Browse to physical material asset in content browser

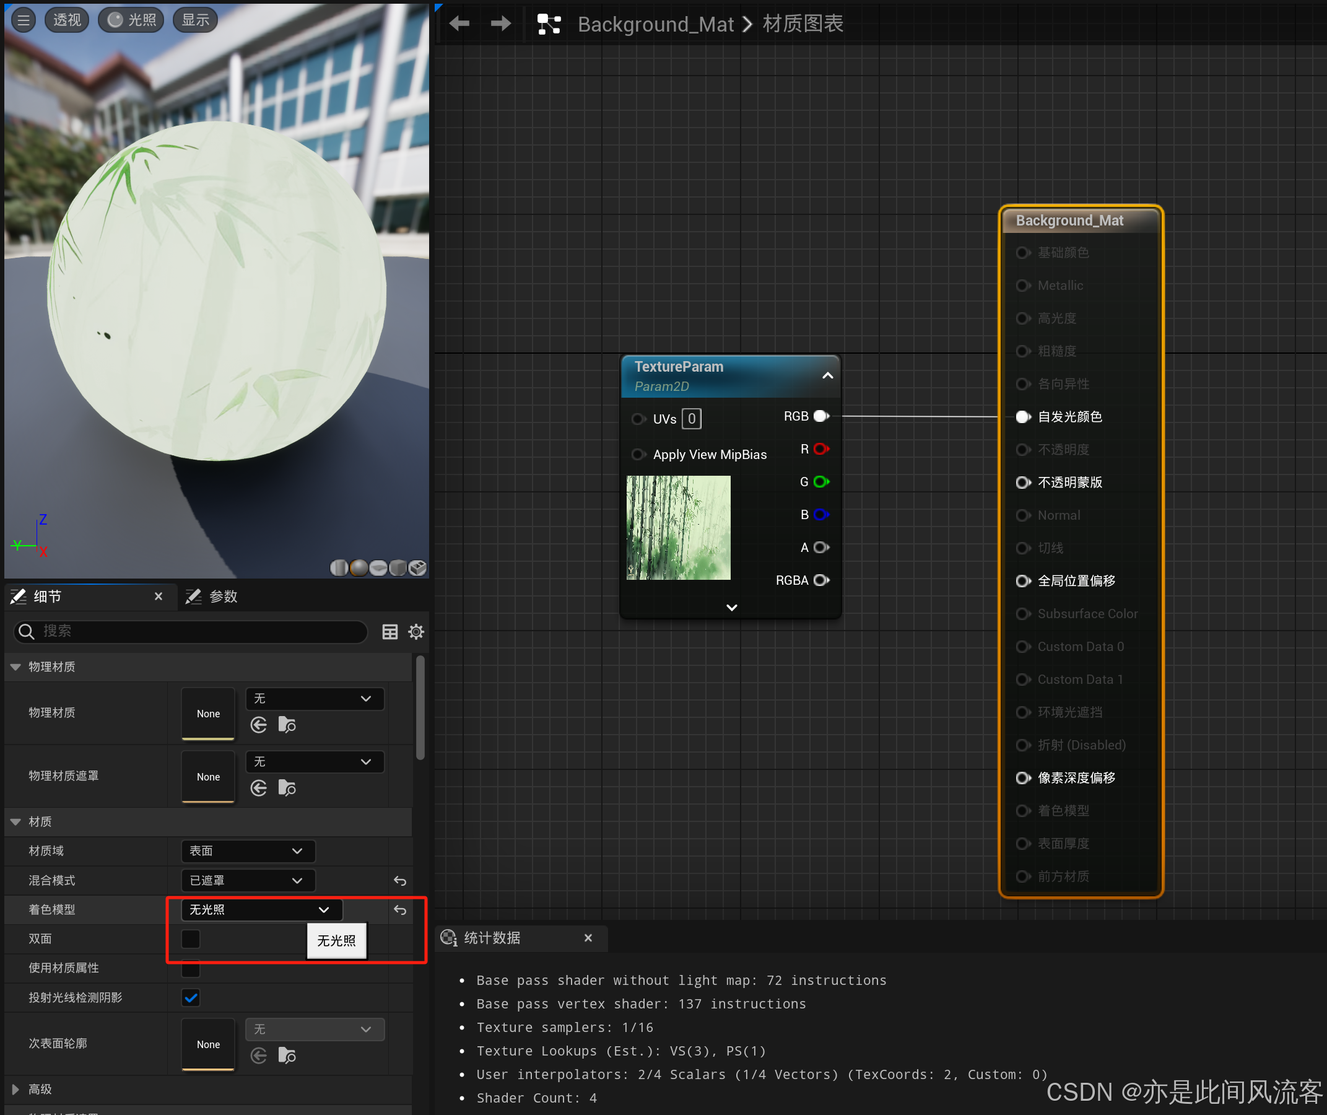pos(287,725)
